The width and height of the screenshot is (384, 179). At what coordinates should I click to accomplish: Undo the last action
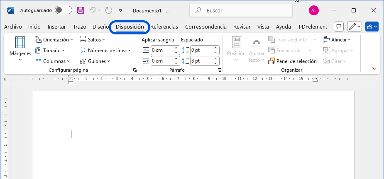(92, 10)
